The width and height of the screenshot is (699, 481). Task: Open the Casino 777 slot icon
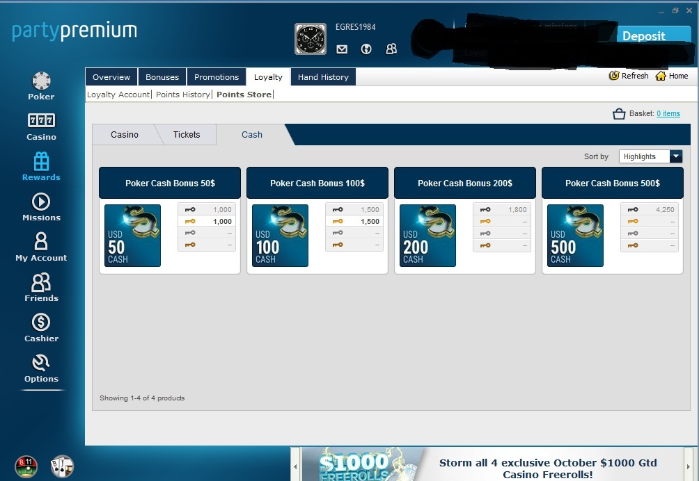pos(41,120)
